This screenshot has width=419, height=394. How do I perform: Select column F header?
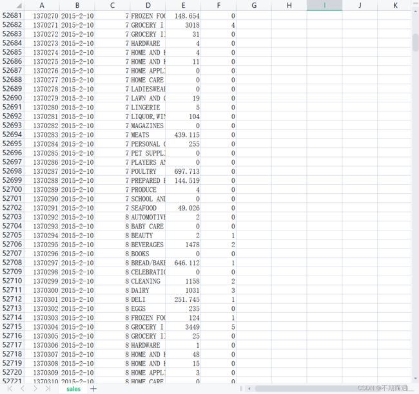tap(219, 5)
